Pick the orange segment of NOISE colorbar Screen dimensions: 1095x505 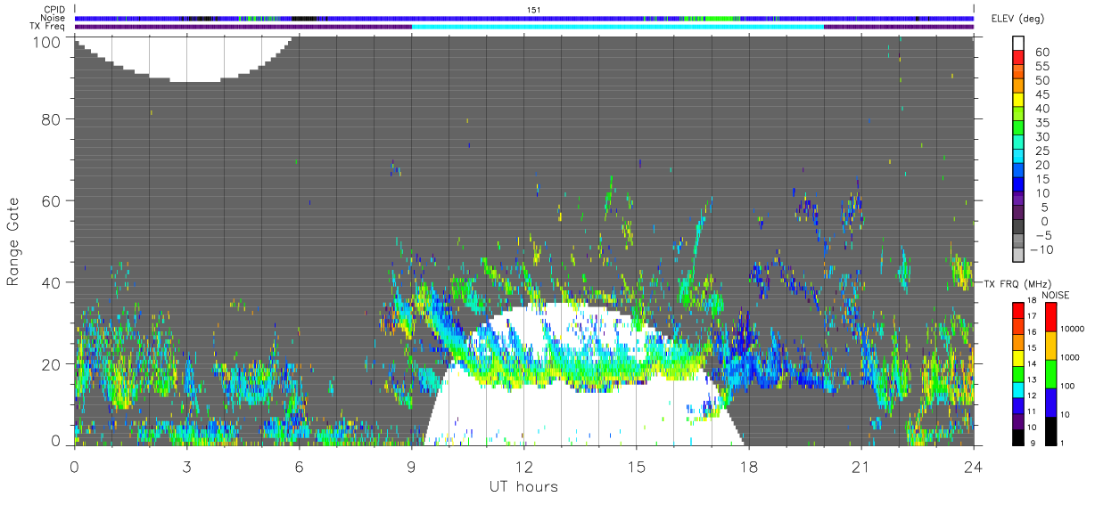pyautogui.click(x=1050, y=346)
